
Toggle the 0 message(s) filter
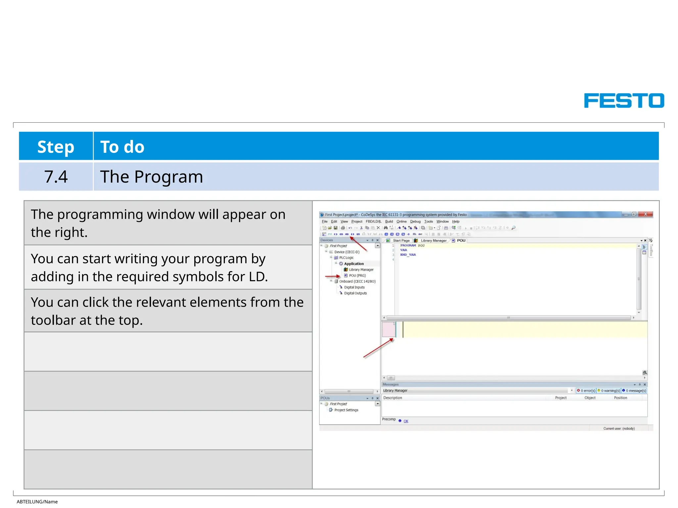tap(634, 391)
